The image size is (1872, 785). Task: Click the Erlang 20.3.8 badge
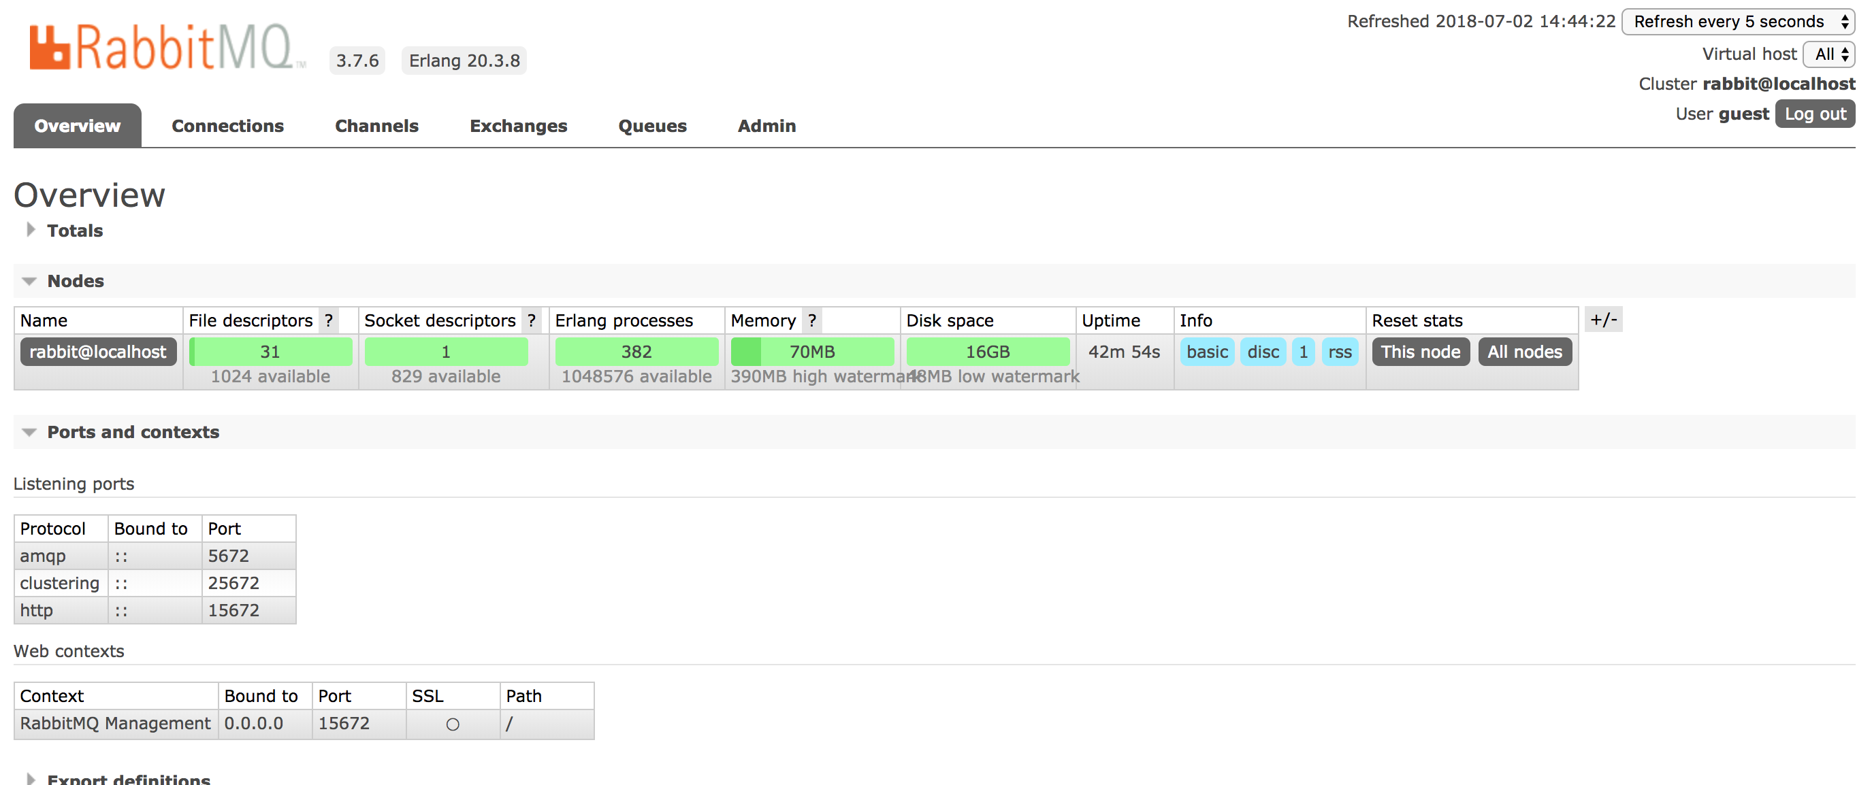(464, 61)
